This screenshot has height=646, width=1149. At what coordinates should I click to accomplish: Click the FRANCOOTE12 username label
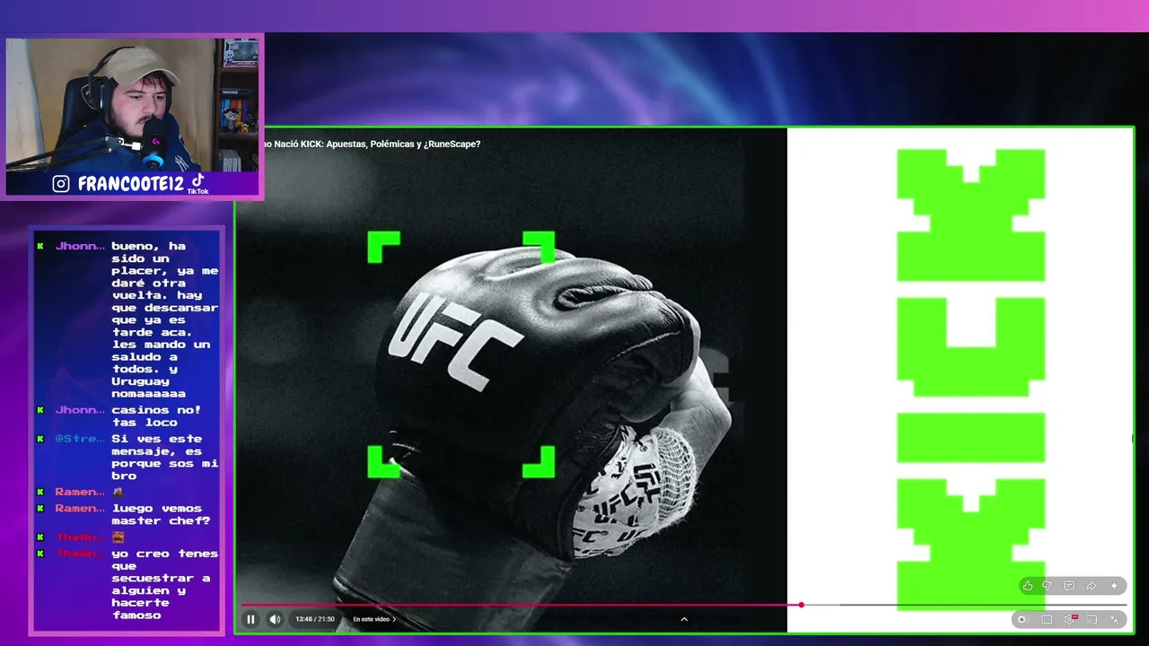click(130, 184)
